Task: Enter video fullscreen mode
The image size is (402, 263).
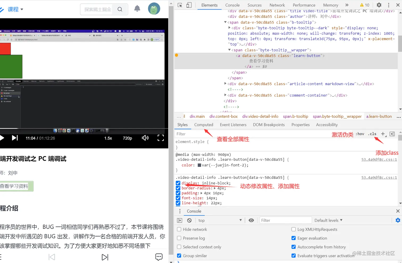Action: (x=161, y=138)
